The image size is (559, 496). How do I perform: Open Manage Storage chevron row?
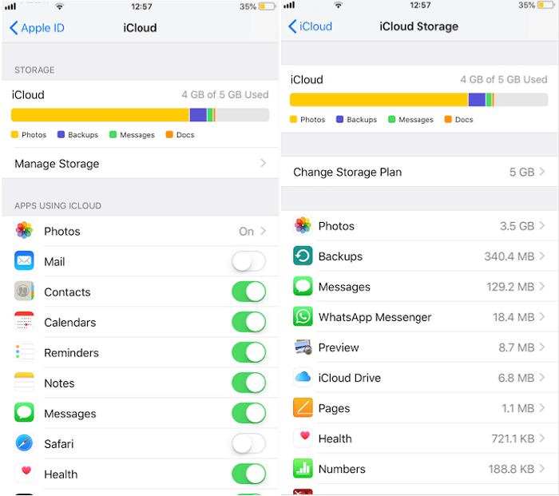coord(140,164)
